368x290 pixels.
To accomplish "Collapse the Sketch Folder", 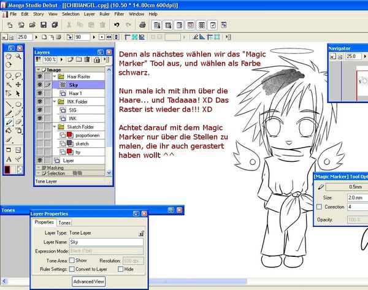I will click(55, 127).
